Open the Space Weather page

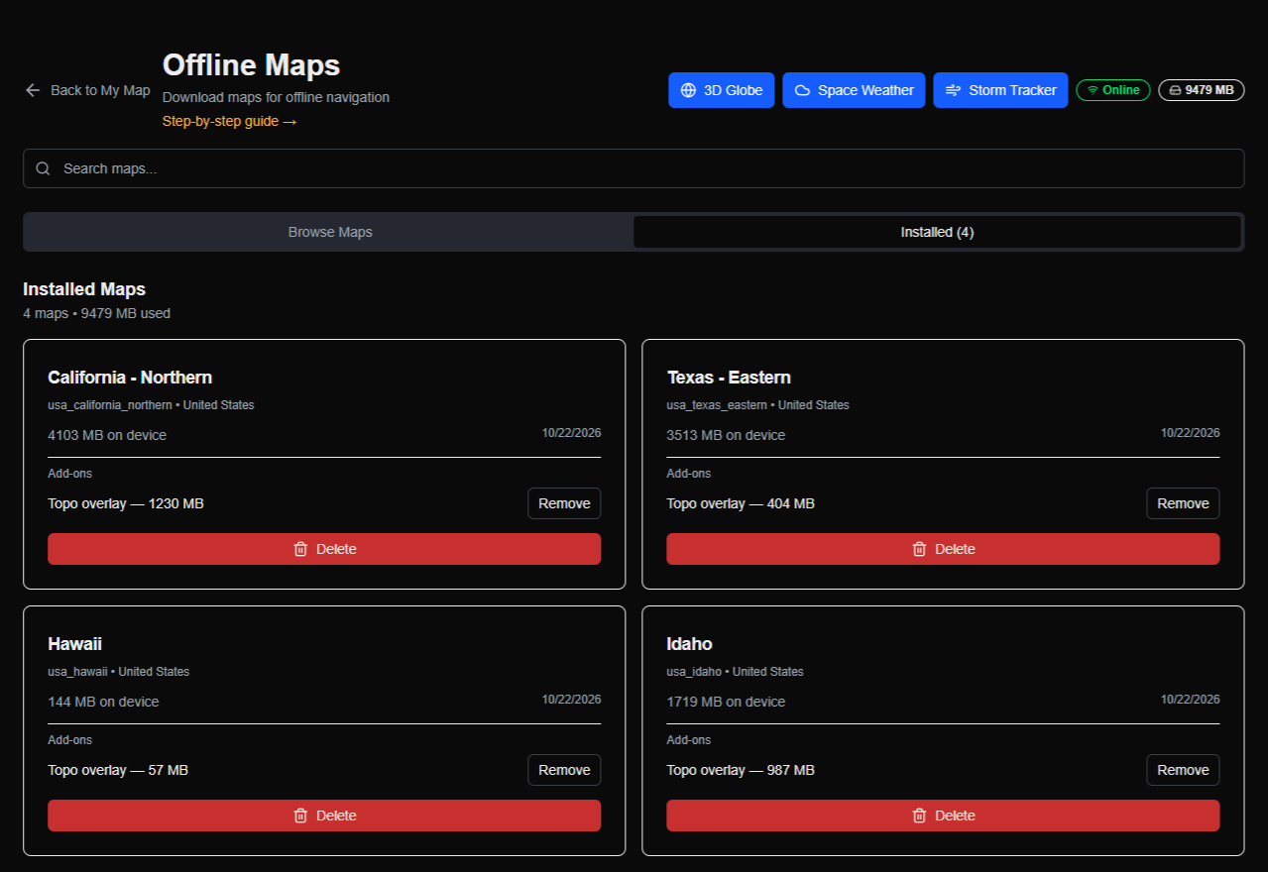tap(854, 90)
